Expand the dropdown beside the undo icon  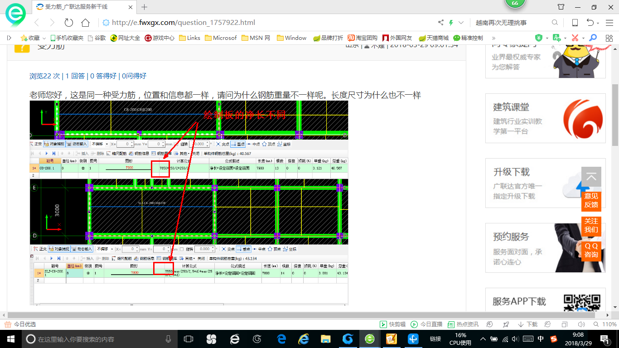pos(598,23)
